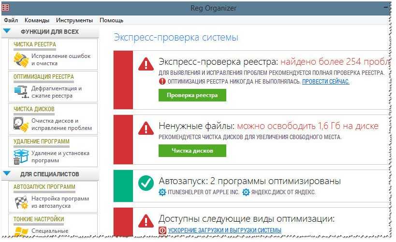Click warning triangle beside Ненужные файлы
This screenshot has height=242, width=396.
coord(146,128)
